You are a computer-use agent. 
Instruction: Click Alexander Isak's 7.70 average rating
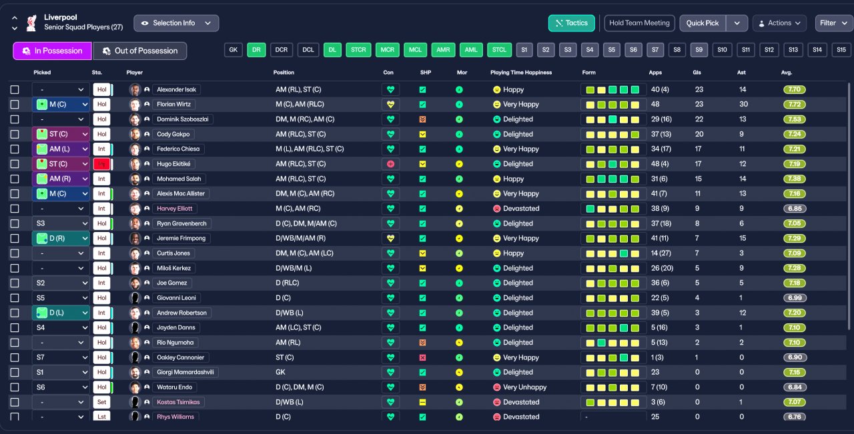[795, 89]
